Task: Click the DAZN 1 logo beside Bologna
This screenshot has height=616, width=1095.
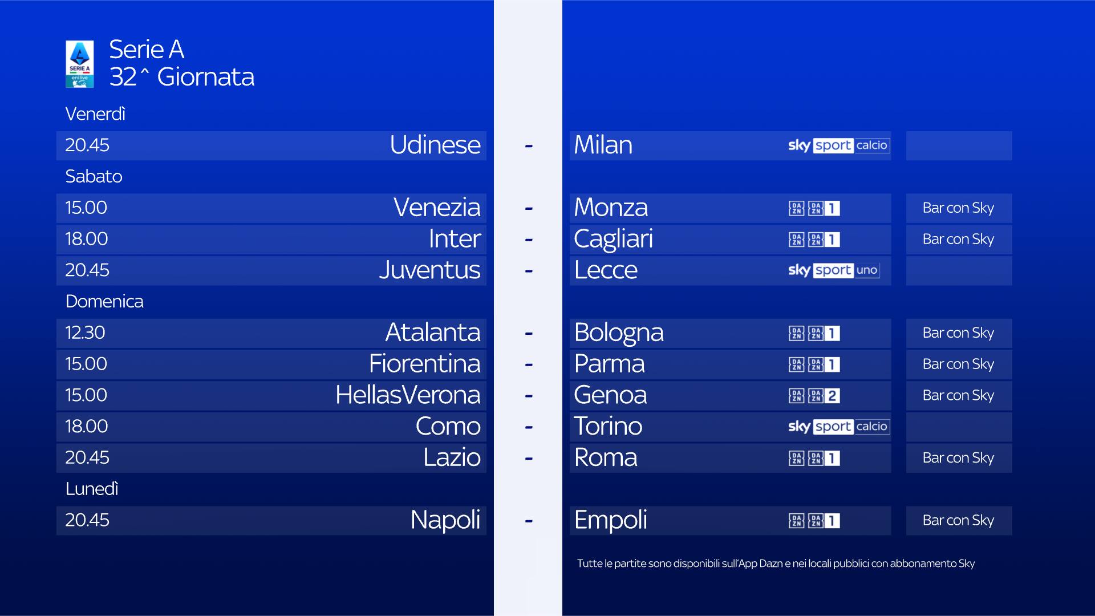Action: 814,333
